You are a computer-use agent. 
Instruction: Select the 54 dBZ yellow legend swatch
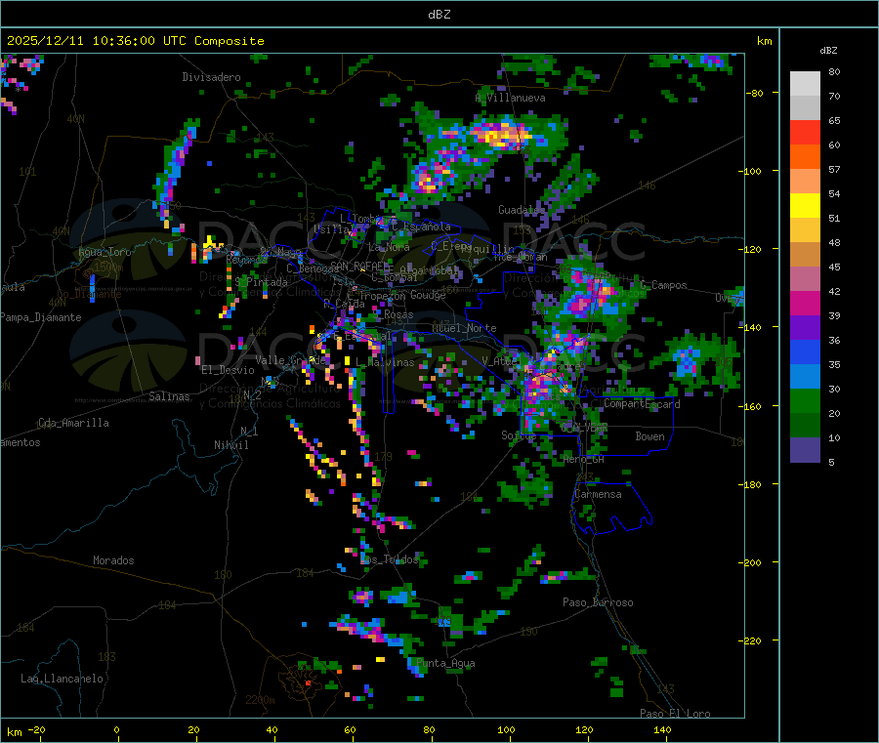pos(805,205)
